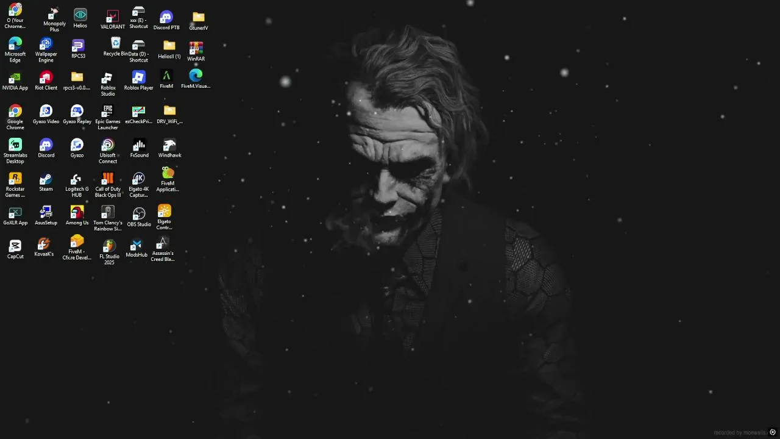Select Tom Clancy's Rainbow Six shortcut
The image size is (780, 439).
pos(108,218)
